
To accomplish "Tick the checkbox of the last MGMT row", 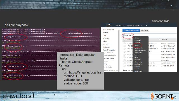I will [x=124, y=66].
